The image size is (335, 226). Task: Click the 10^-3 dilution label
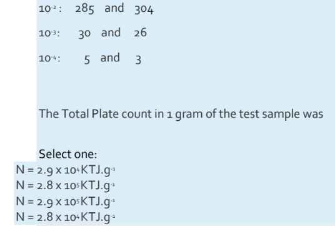49,33
